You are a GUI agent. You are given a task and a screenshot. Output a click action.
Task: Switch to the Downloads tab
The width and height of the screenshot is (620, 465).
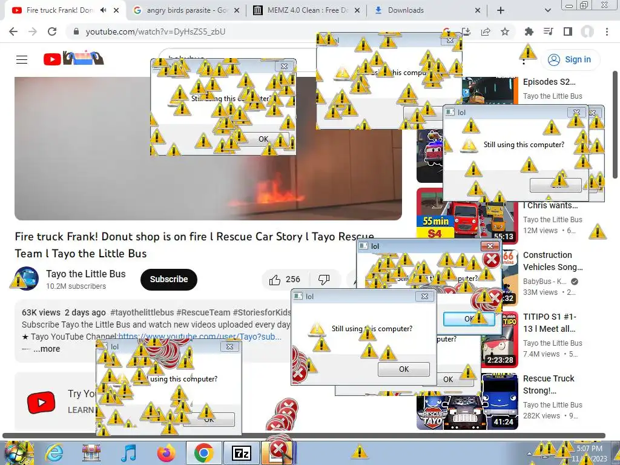point(427,10)
